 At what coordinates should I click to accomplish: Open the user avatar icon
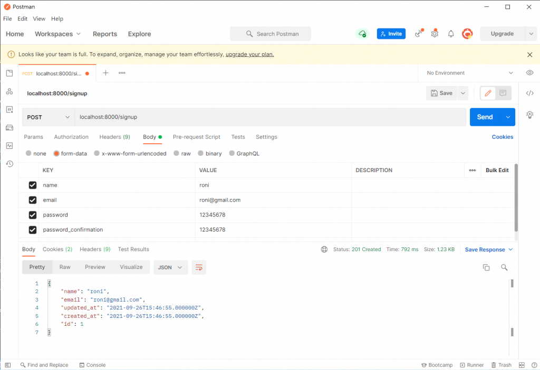pos(467,34)
